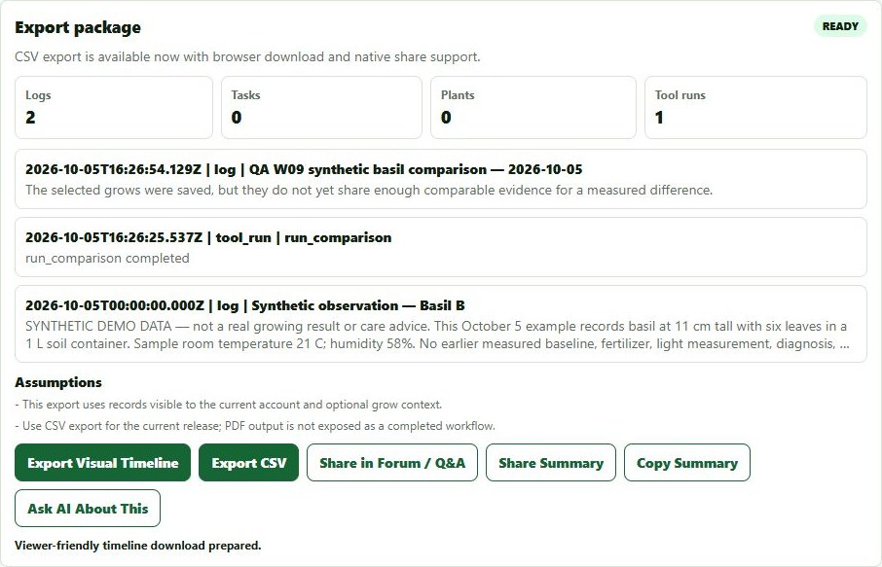The height and width of the screenshot is (567, 882).
Task: Click the Export Visual Timeline button
Action: 102,463
